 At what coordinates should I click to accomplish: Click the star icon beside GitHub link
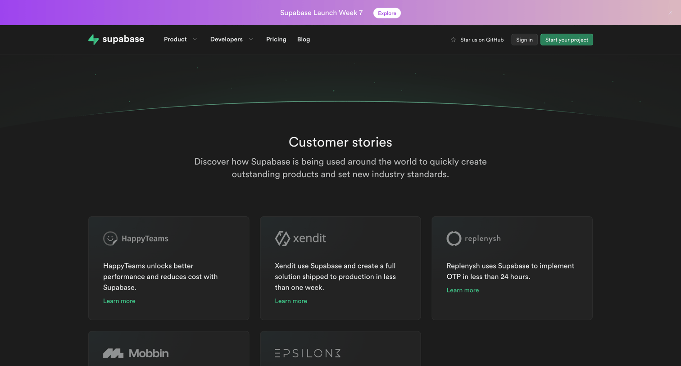coord(453,40)
